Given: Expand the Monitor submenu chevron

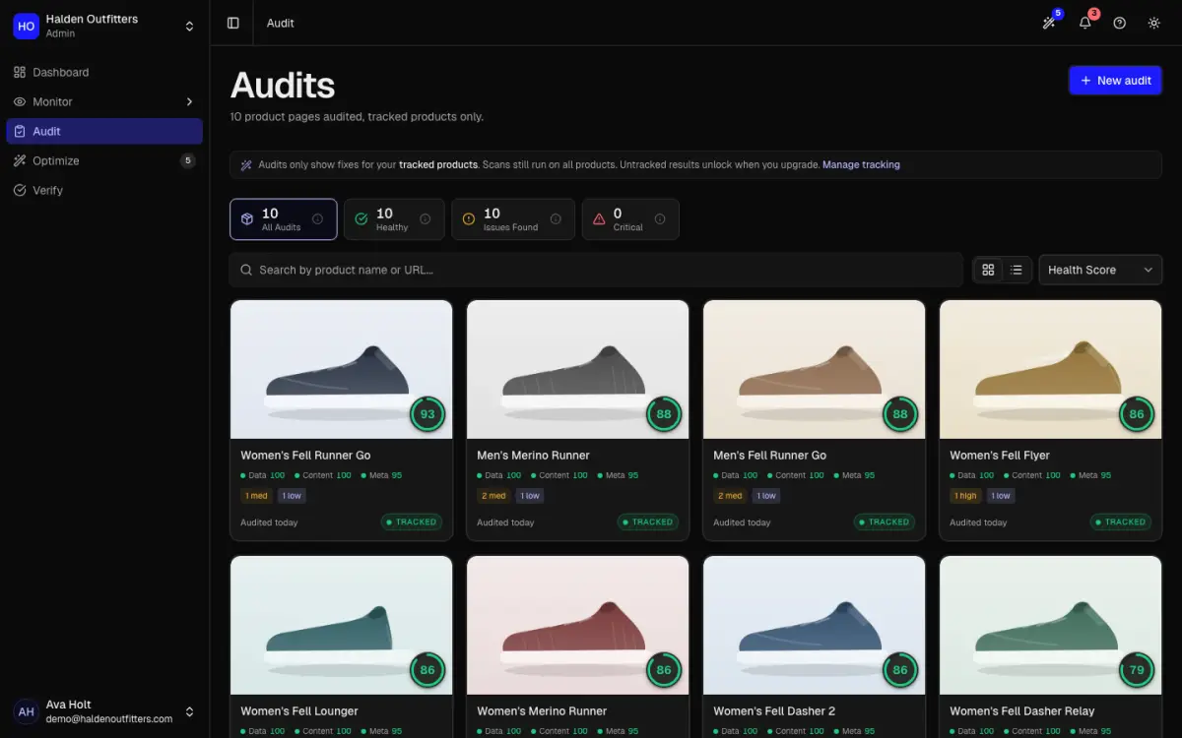Looking at the screenshot, I should tap(189, 101).
